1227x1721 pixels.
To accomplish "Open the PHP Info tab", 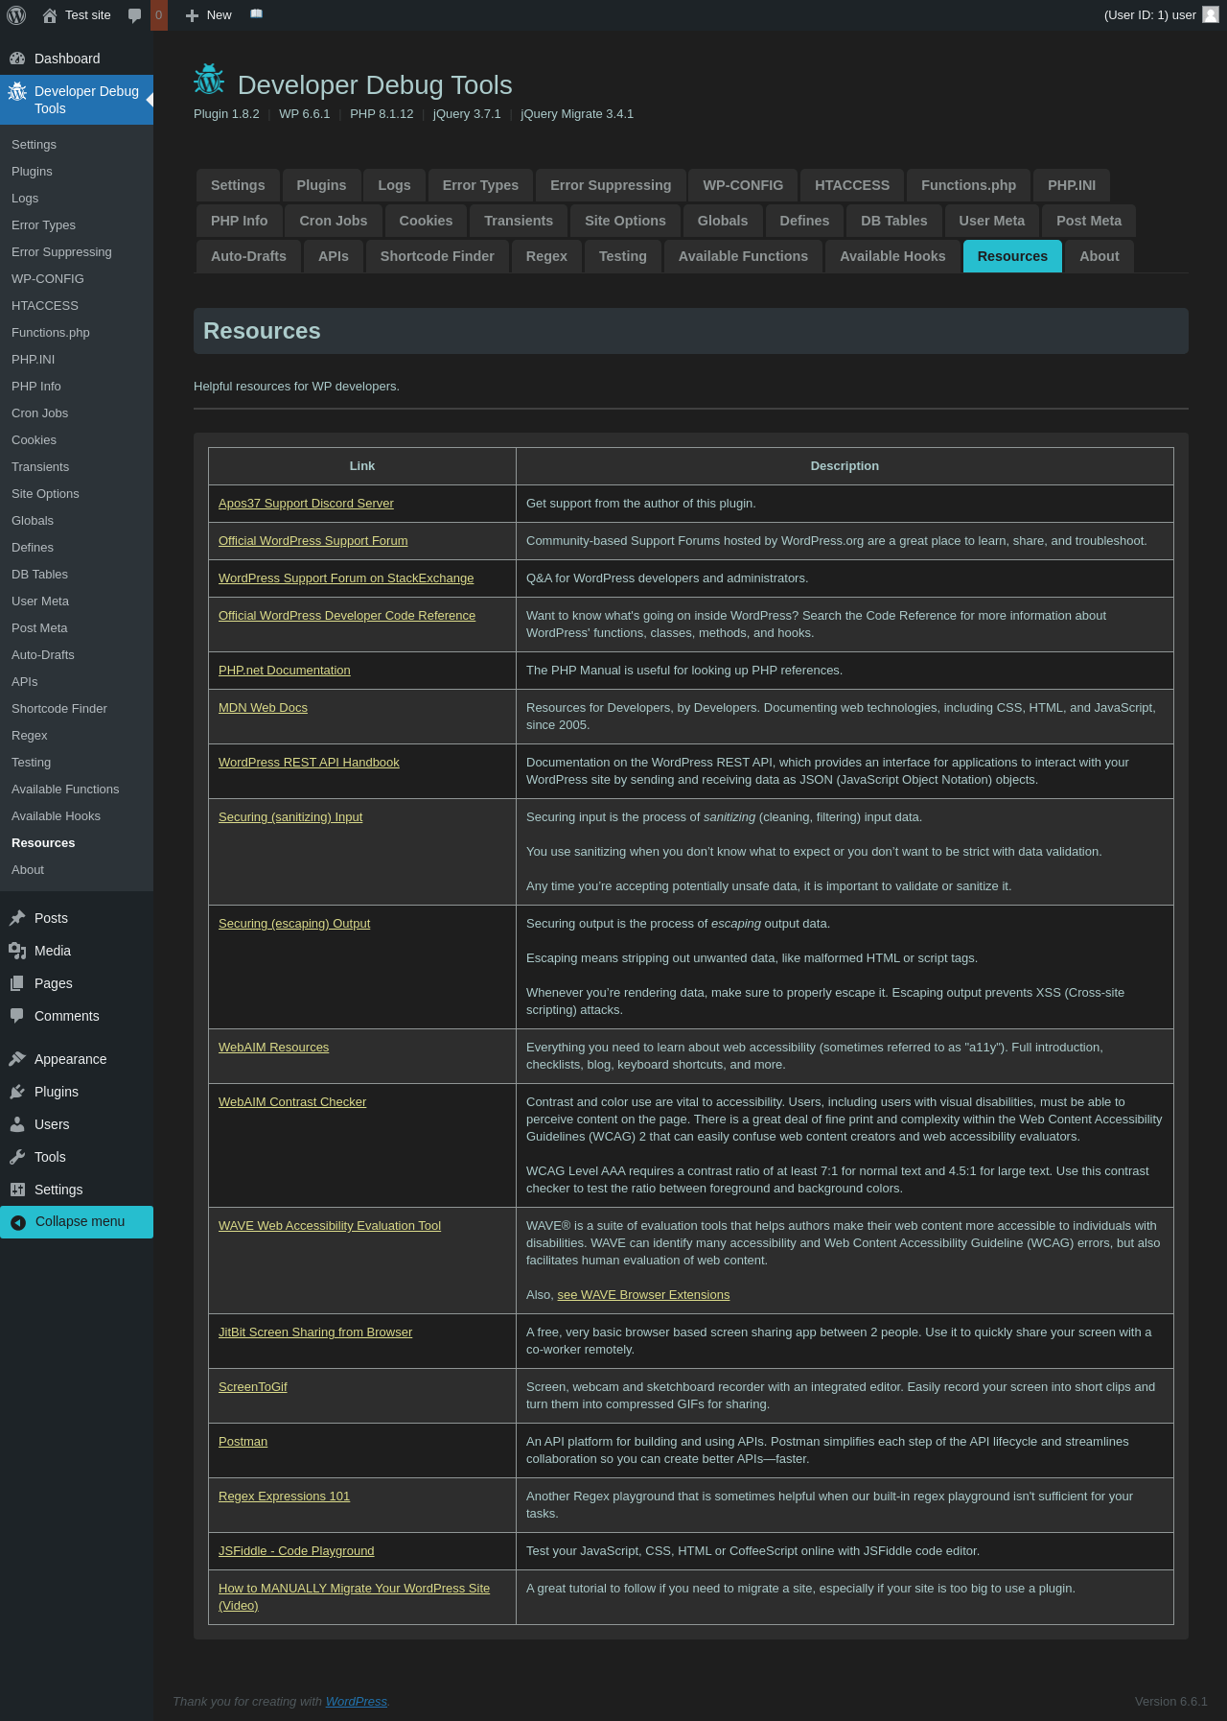I will (x=240, y=221).
